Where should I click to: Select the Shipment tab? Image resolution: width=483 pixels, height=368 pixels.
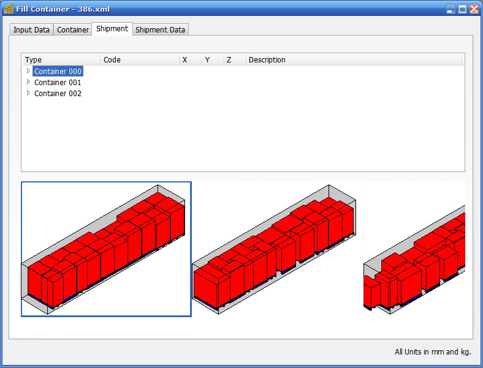tap(112, 29)
